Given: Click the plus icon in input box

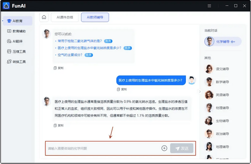Looking at the screenshot, I should click(164, 148).
